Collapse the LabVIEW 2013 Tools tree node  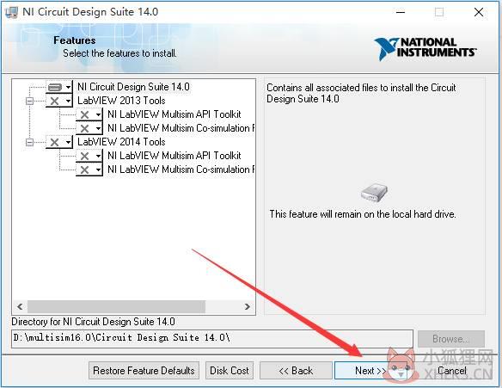pos(29,101)
